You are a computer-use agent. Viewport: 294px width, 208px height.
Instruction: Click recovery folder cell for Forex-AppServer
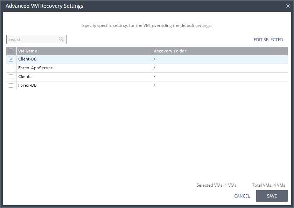220,68
